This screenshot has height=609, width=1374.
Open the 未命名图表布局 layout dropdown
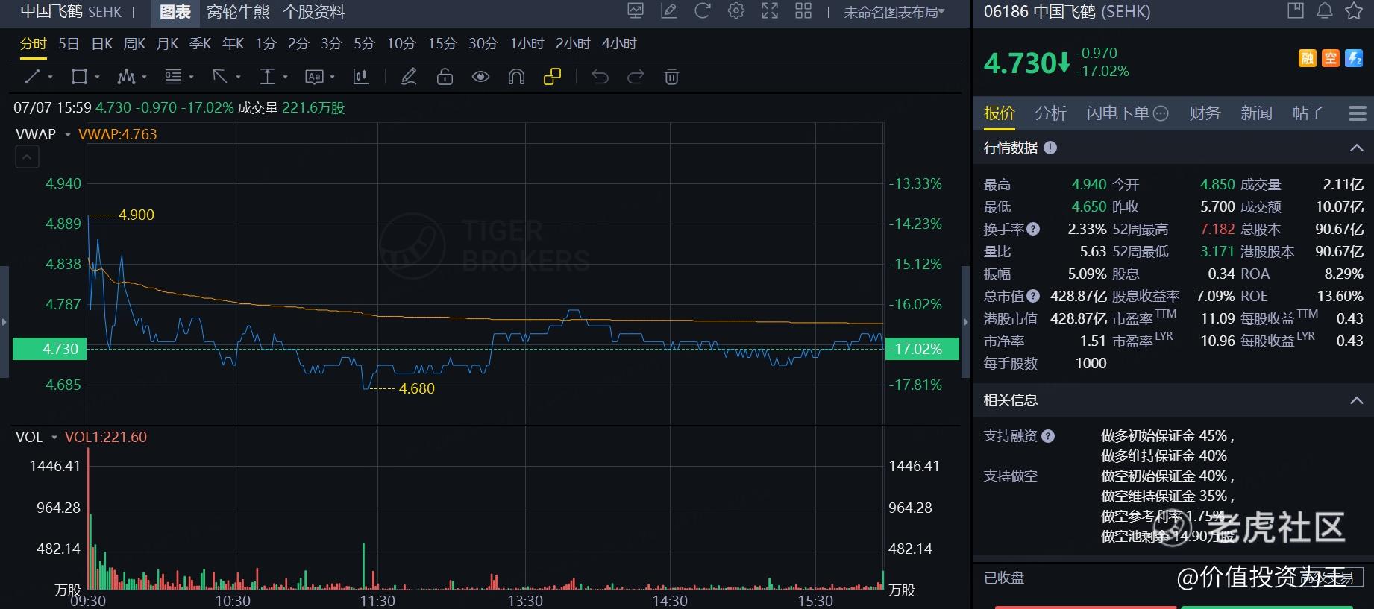tap(894, 12)
